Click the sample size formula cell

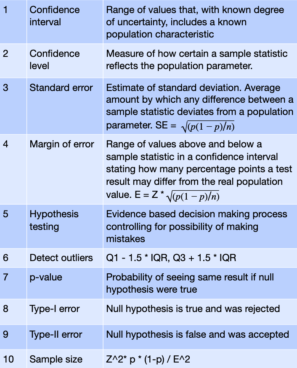click(x=200, y=359)
